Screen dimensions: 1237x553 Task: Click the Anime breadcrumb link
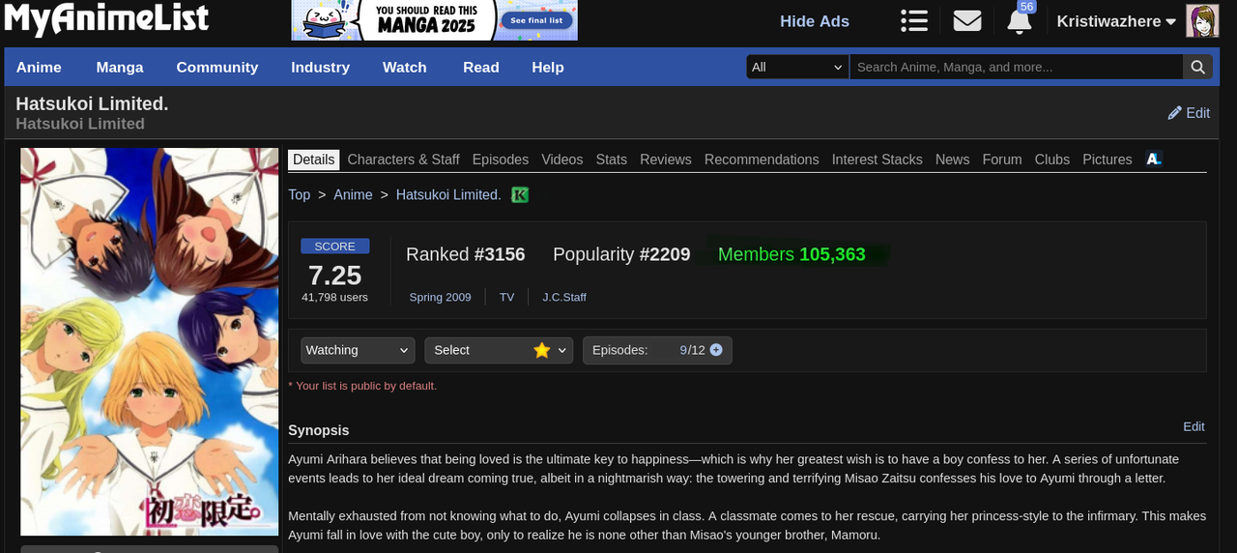coord(353,194)
